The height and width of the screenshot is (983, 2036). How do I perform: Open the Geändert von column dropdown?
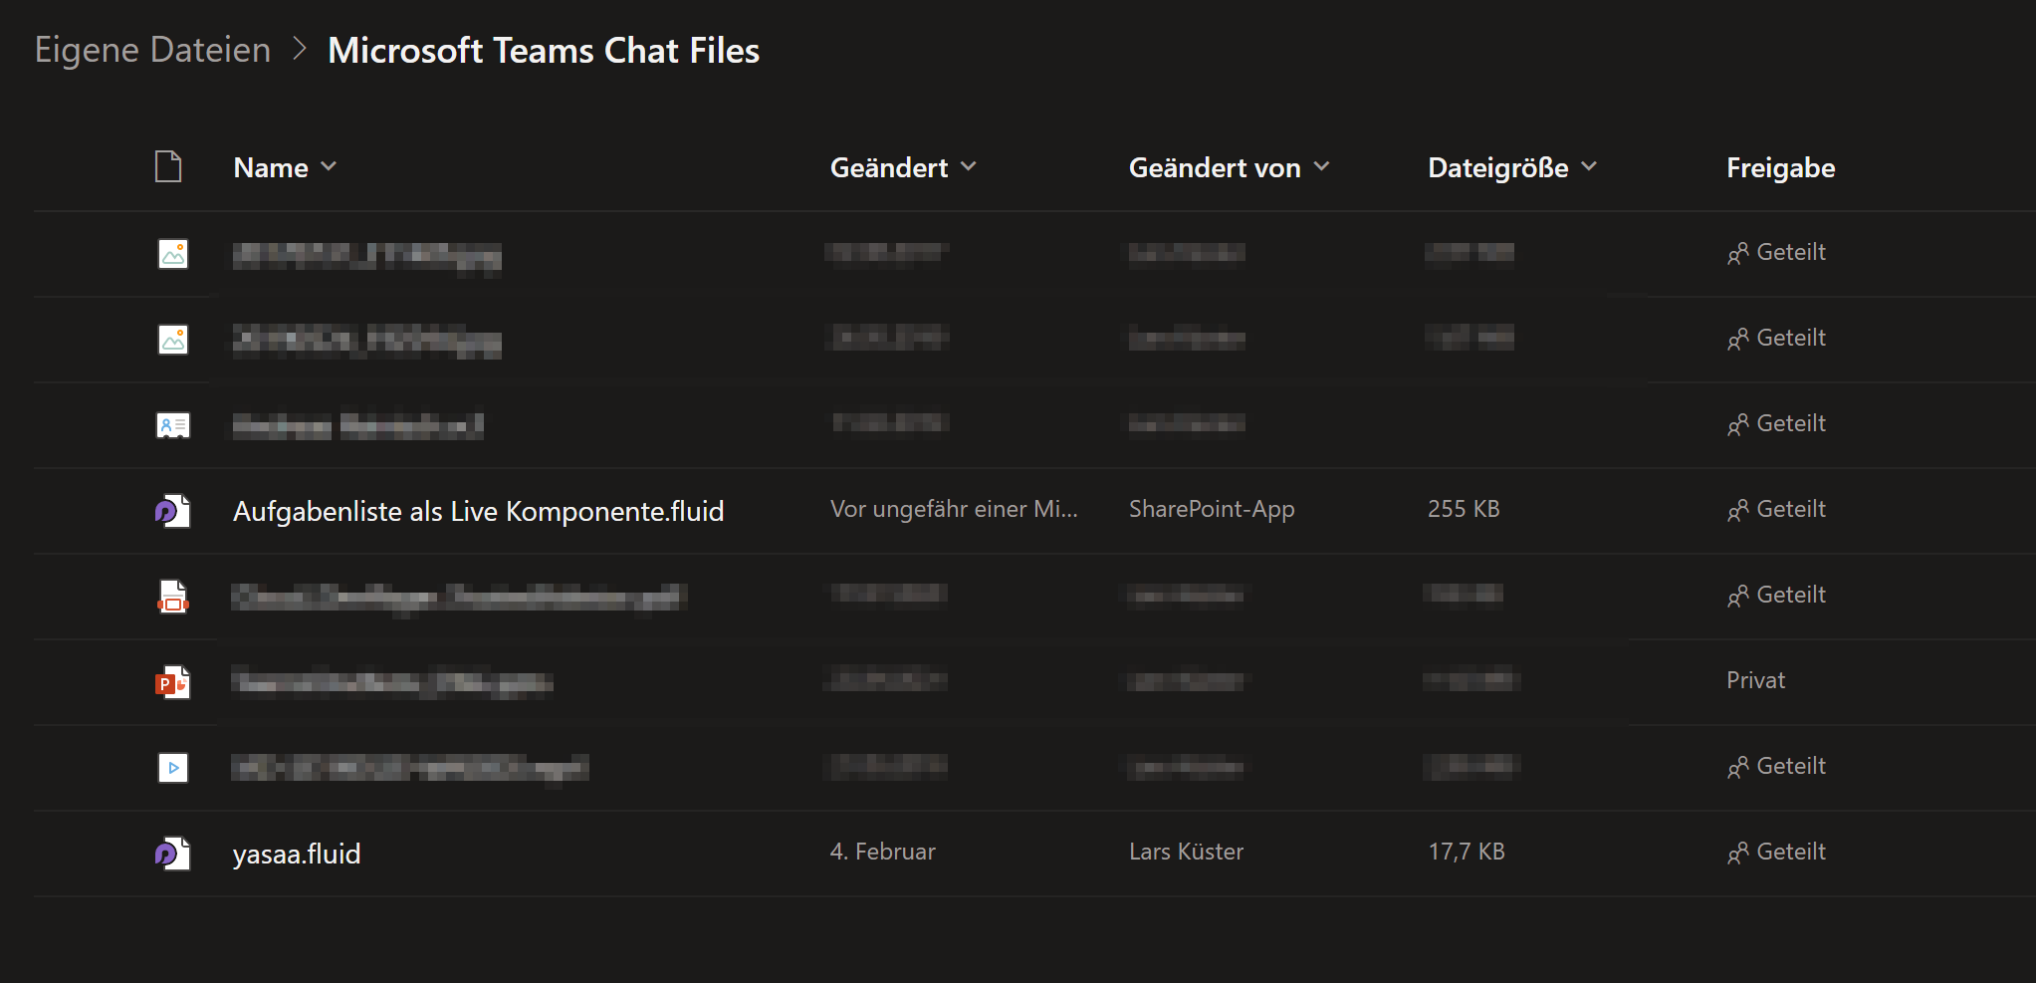[1323, 167]
